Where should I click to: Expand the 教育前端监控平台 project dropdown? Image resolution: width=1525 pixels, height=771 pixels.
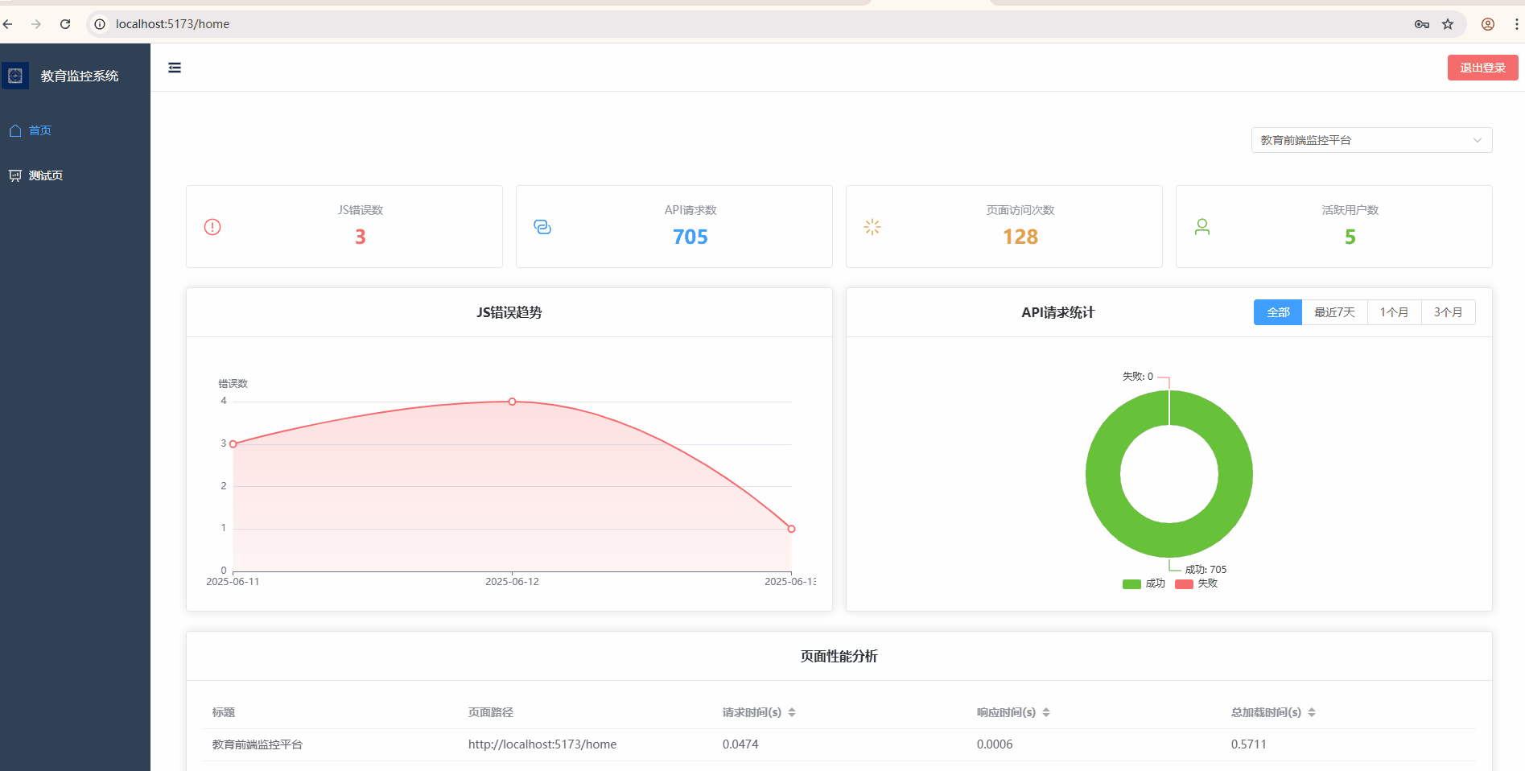click(1371, 140)
